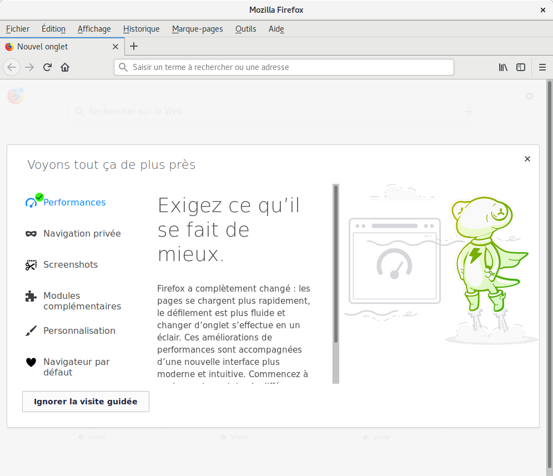Click the Screenshots scissors icon

pos(31,265)
